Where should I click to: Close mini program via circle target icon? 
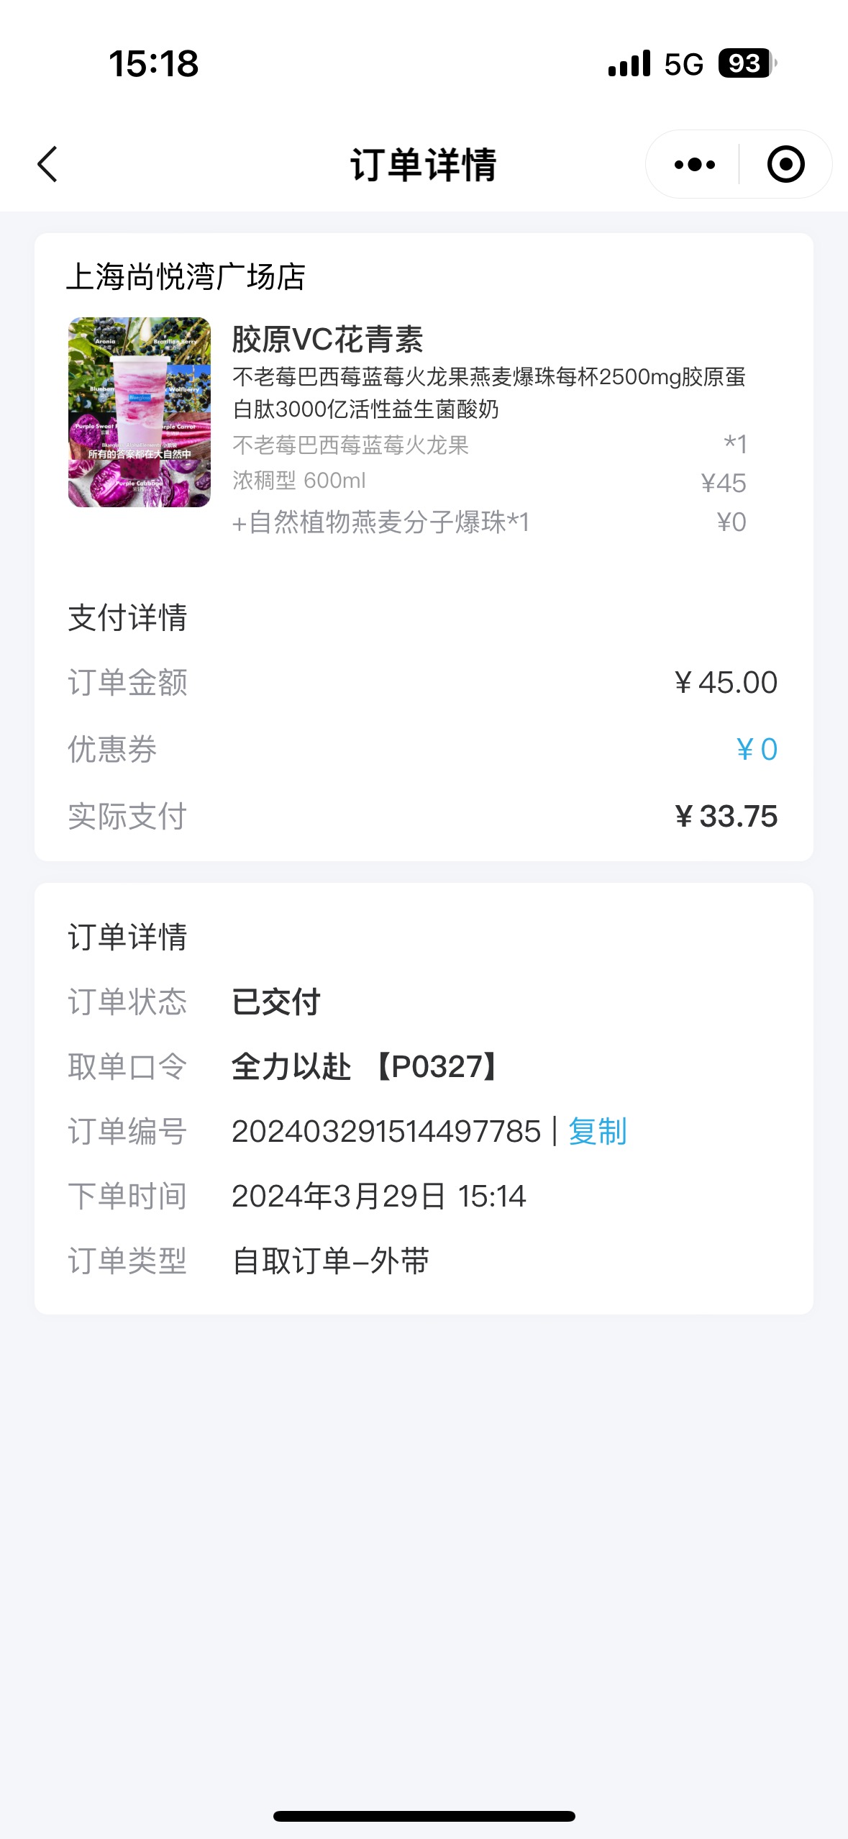(x=785, y=164)
